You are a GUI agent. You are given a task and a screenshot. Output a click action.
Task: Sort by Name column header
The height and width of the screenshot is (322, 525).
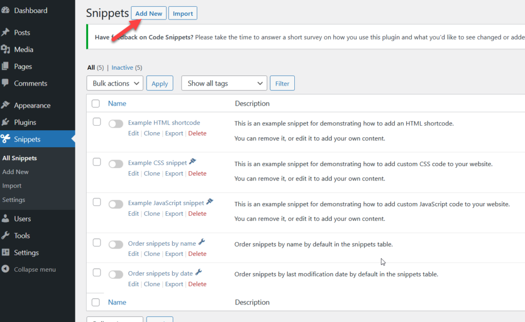(x=117, y=104)
